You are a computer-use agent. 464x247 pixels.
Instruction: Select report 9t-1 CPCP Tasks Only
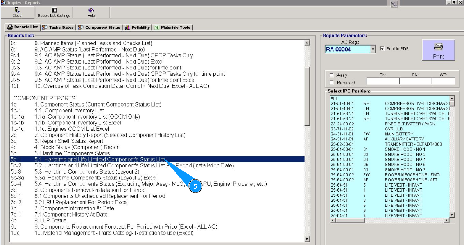pyautogui.click(x=157, y=55)
